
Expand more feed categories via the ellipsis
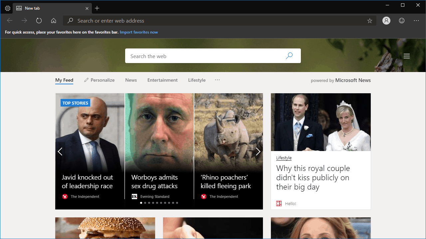point(217,80)
